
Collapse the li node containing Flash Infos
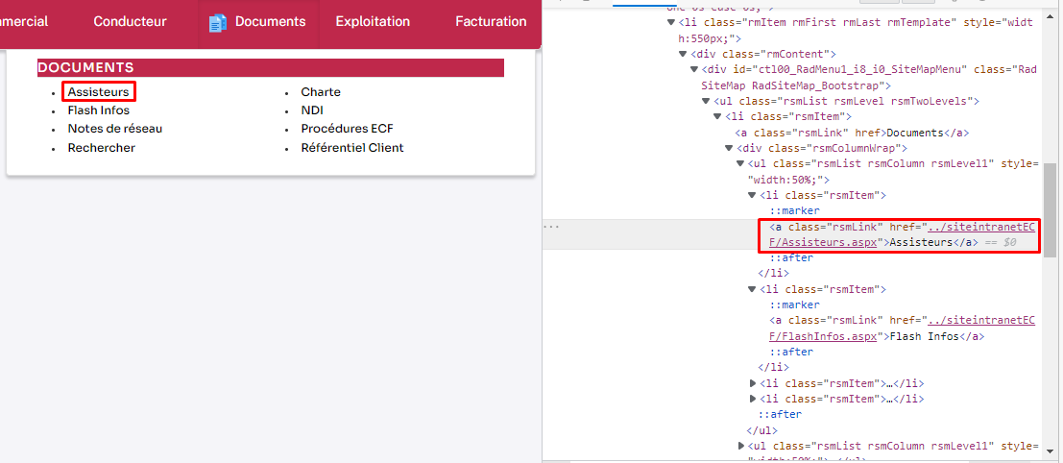(752, 289)
